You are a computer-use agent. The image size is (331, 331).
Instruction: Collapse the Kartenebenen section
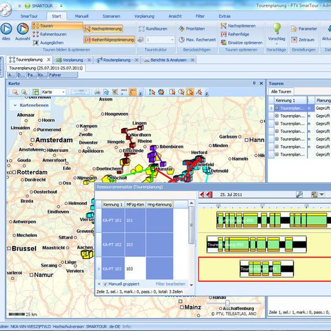[x=15, y=105]
